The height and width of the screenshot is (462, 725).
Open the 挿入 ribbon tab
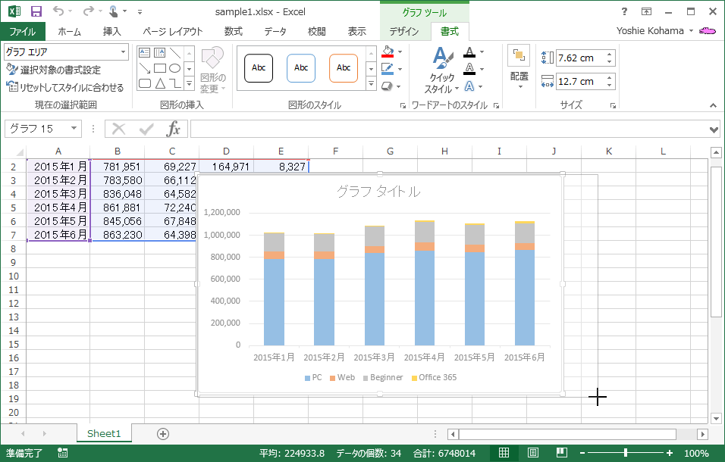[111, 31]
